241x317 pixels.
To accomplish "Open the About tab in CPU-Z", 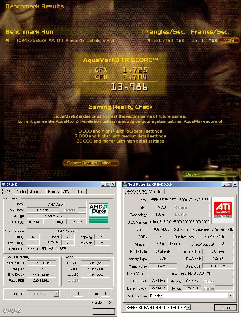I will (80, 192).
